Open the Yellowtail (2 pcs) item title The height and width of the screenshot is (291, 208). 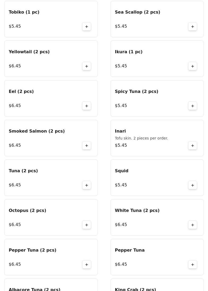click(29, 52)
